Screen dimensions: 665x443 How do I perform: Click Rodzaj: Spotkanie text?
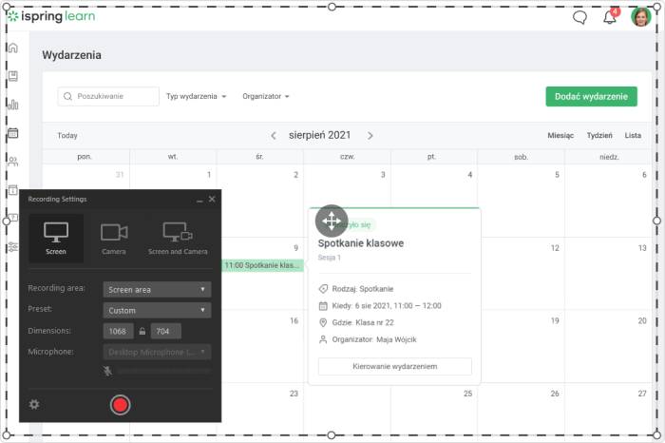pyautogui.click(x=363, y=289)
